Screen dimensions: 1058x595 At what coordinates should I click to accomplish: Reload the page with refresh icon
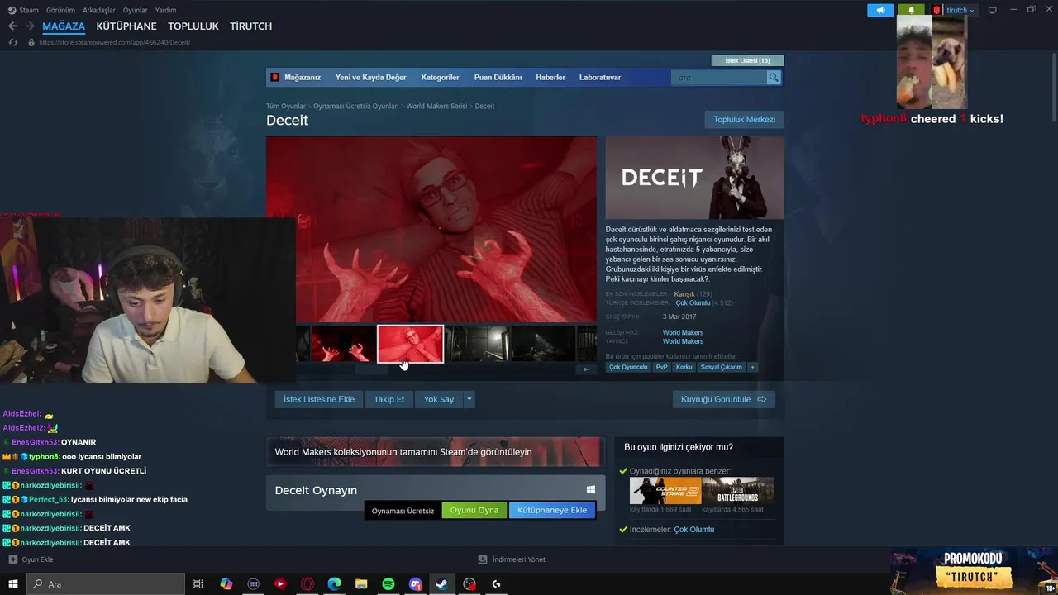click(13, 42)
